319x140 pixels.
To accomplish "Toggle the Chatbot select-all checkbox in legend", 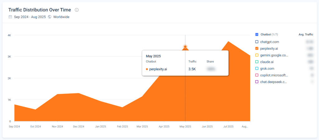I will click(x=257, y=35).
